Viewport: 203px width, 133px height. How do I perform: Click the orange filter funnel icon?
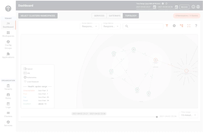point(167,26)
